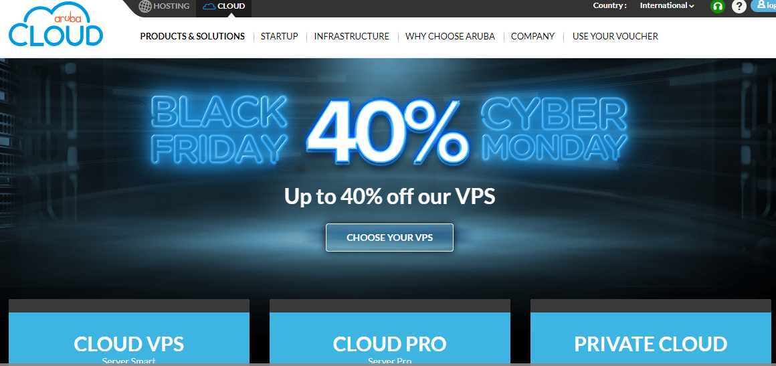Open the Cloud Pro card
The width and height of the screenshot is (776, 366).
[x=389, y=331]
